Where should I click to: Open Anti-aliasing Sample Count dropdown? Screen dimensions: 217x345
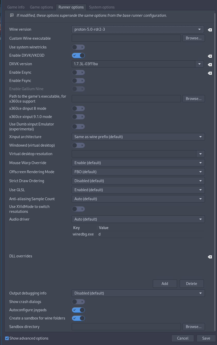pos(138,199)
